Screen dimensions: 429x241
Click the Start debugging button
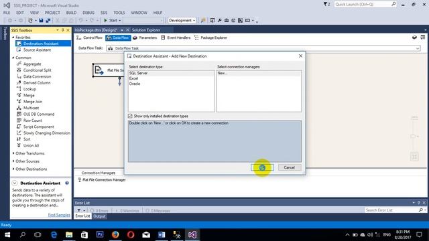click(110, 21)
